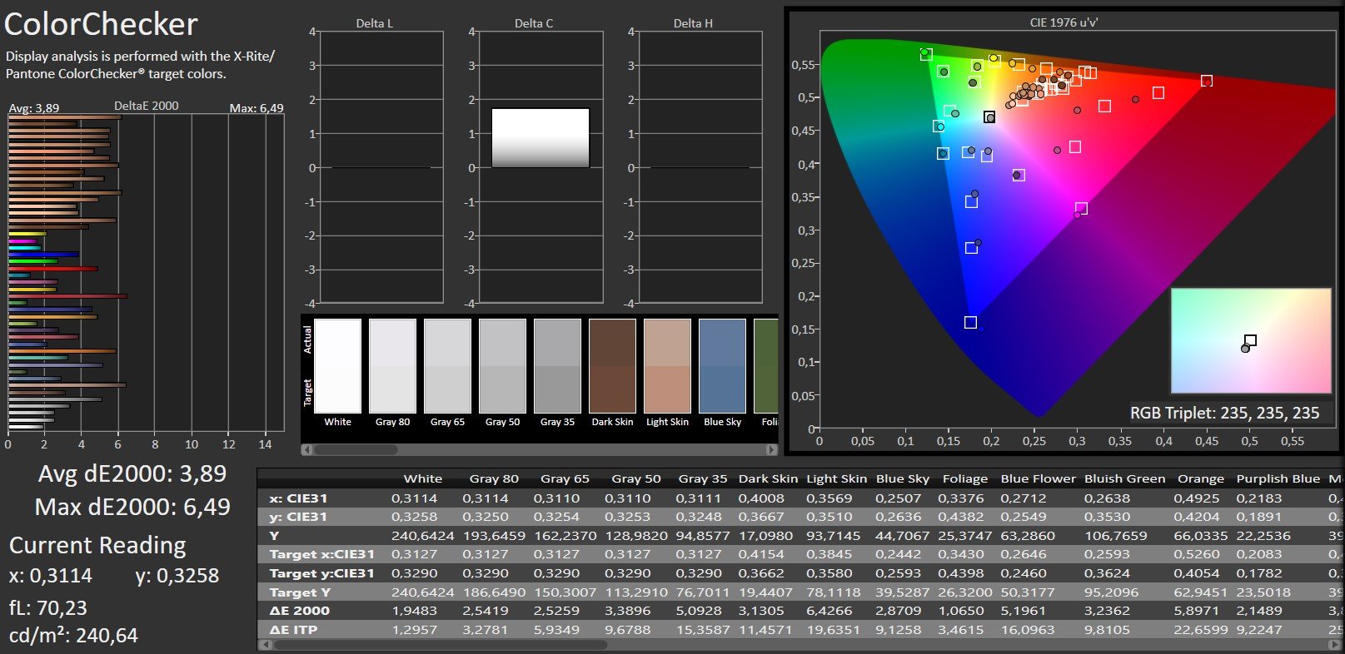Click the 'Target Y' row label
The image size is (1345, 654).
click(x=300, y=592)
